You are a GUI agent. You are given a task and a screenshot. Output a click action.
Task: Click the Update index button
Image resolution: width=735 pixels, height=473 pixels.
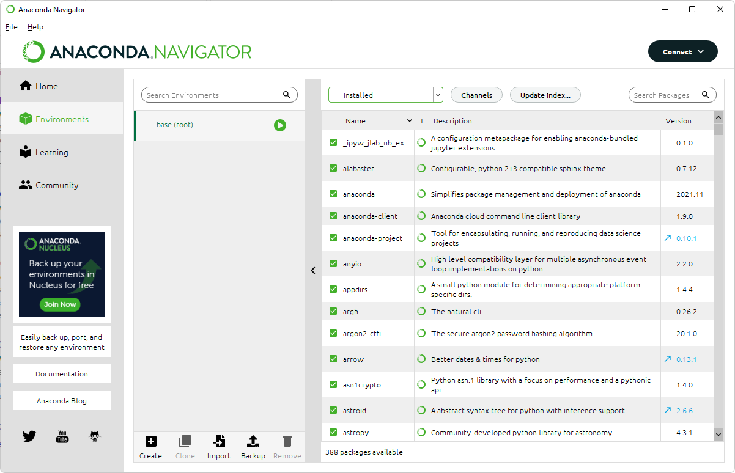pyautogui.click(x=545, y=95)
